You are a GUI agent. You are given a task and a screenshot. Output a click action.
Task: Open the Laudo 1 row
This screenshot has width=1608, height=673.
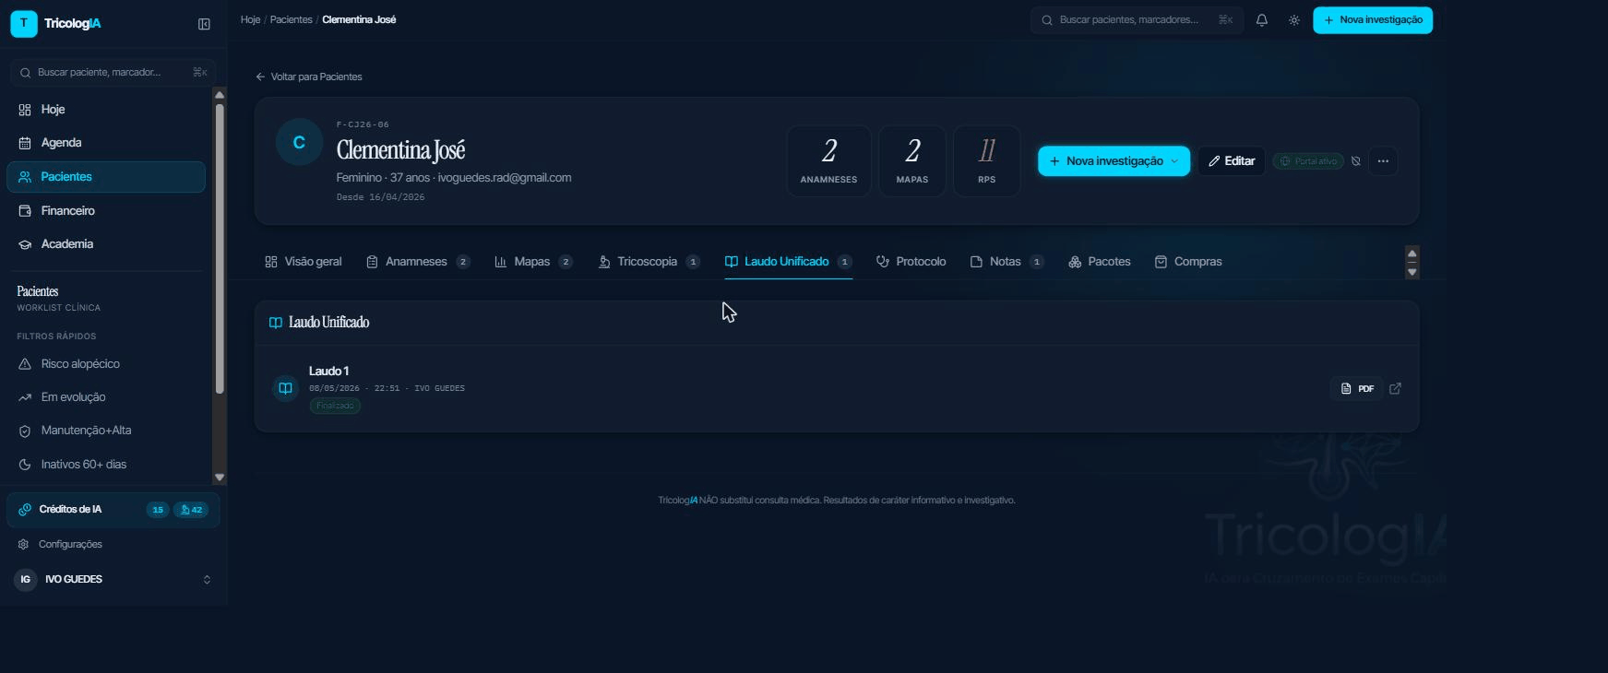[837, 388]
